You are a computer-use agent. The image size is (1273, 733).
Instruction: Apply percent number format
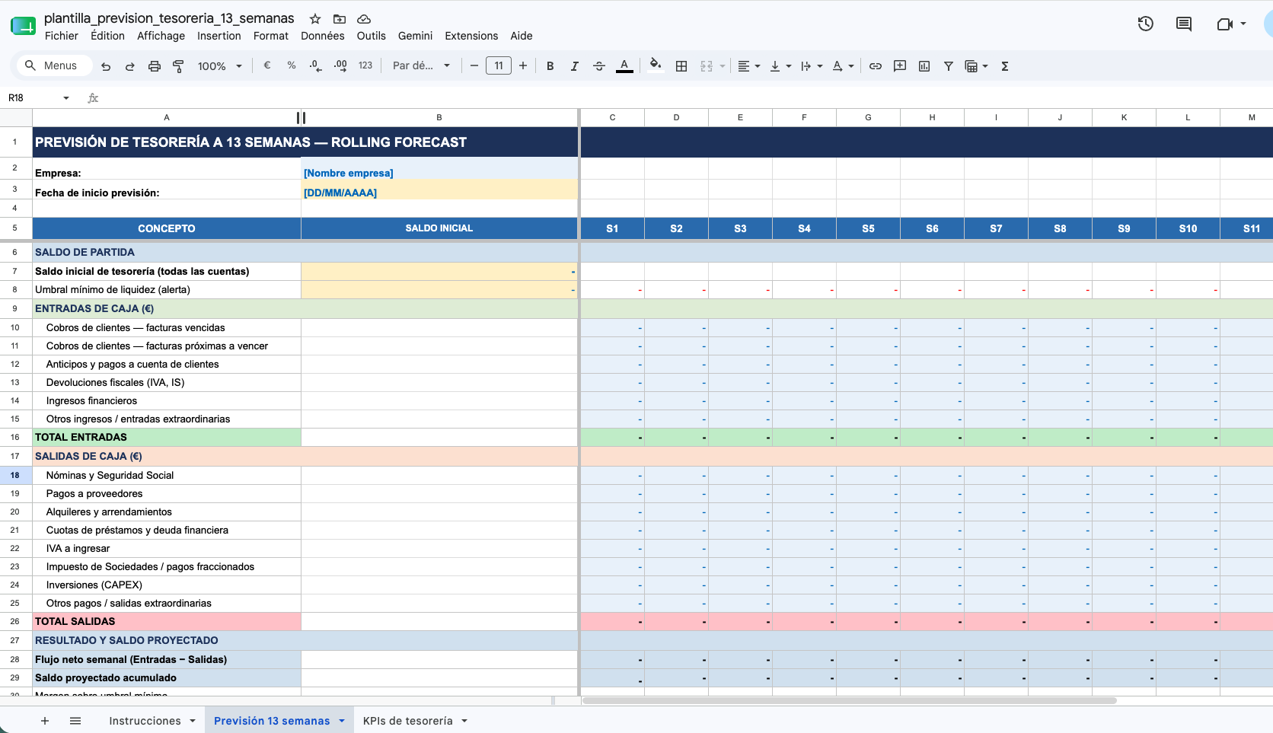[x=292, y=66]
